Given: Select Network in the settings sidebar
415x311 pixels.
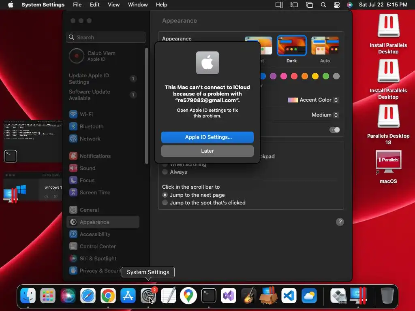Looking at the screenshot, I should point(103,138).
